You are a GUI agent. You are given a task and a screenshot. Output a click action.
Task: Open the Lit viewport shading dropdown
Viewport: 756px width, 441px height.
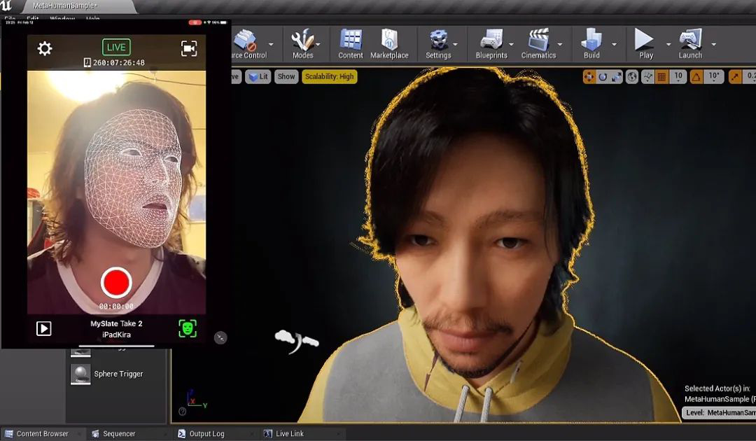point(258,77)
